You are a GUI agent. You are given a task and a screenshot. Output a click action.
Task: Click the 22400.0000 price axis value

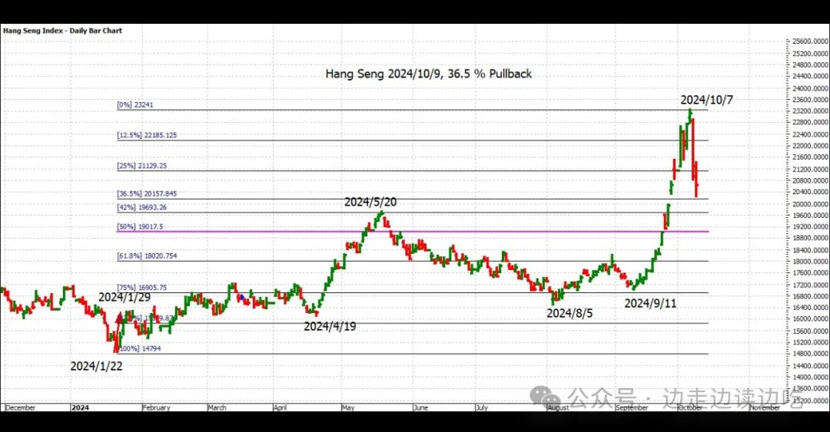click(x=811, y=134)
